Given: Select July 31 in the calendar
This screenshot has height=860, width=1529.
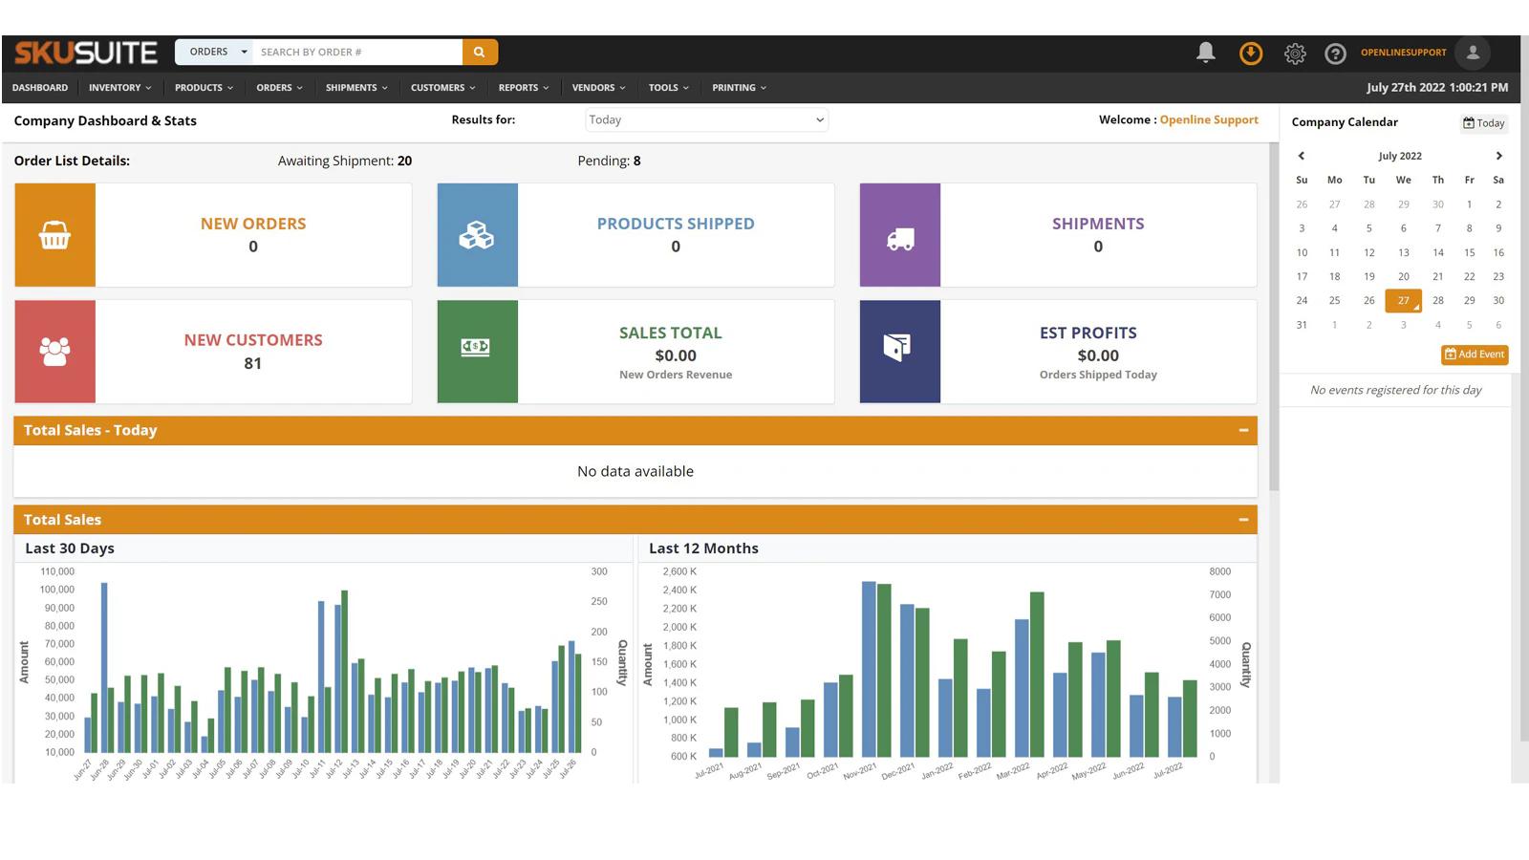Looking at the screenshot, I should (x=1302, y=325).
